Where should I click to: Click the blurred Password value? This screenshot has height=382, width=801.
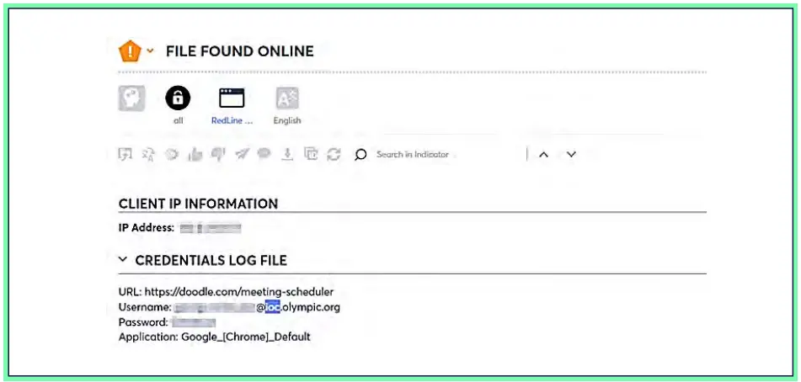[x=193, y=322]
